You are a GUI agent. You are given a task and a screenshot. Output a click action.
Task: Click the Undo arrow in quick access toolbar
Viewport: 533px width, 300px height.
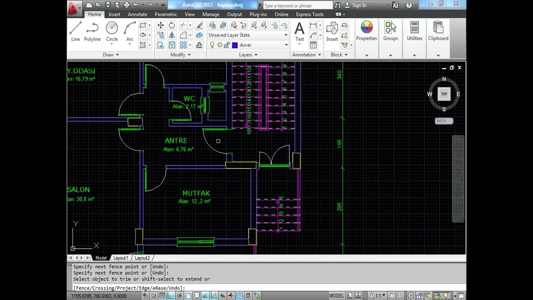(x=136, y=5)
